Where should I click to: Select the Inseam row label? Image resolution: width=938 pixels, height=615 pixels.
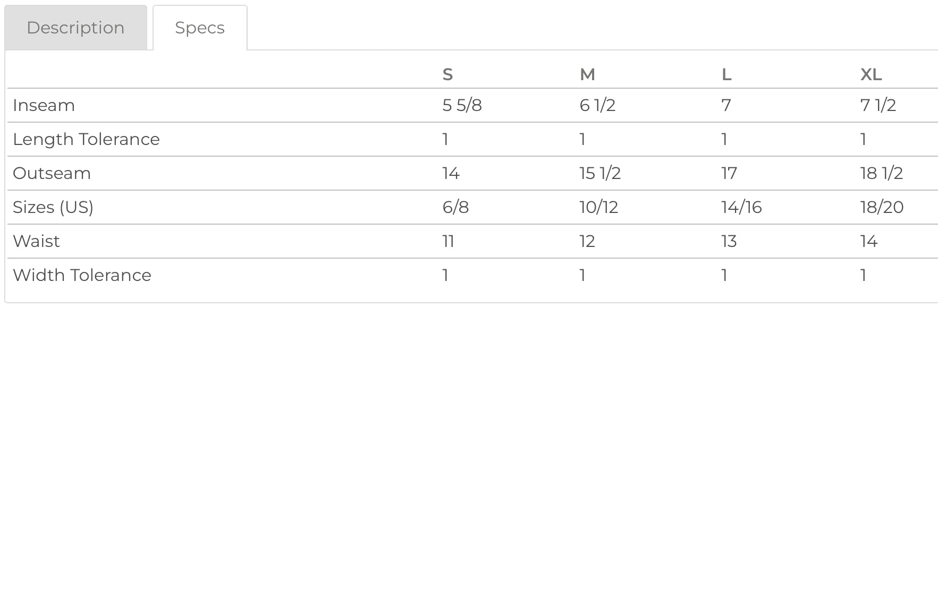pos(44,105)
